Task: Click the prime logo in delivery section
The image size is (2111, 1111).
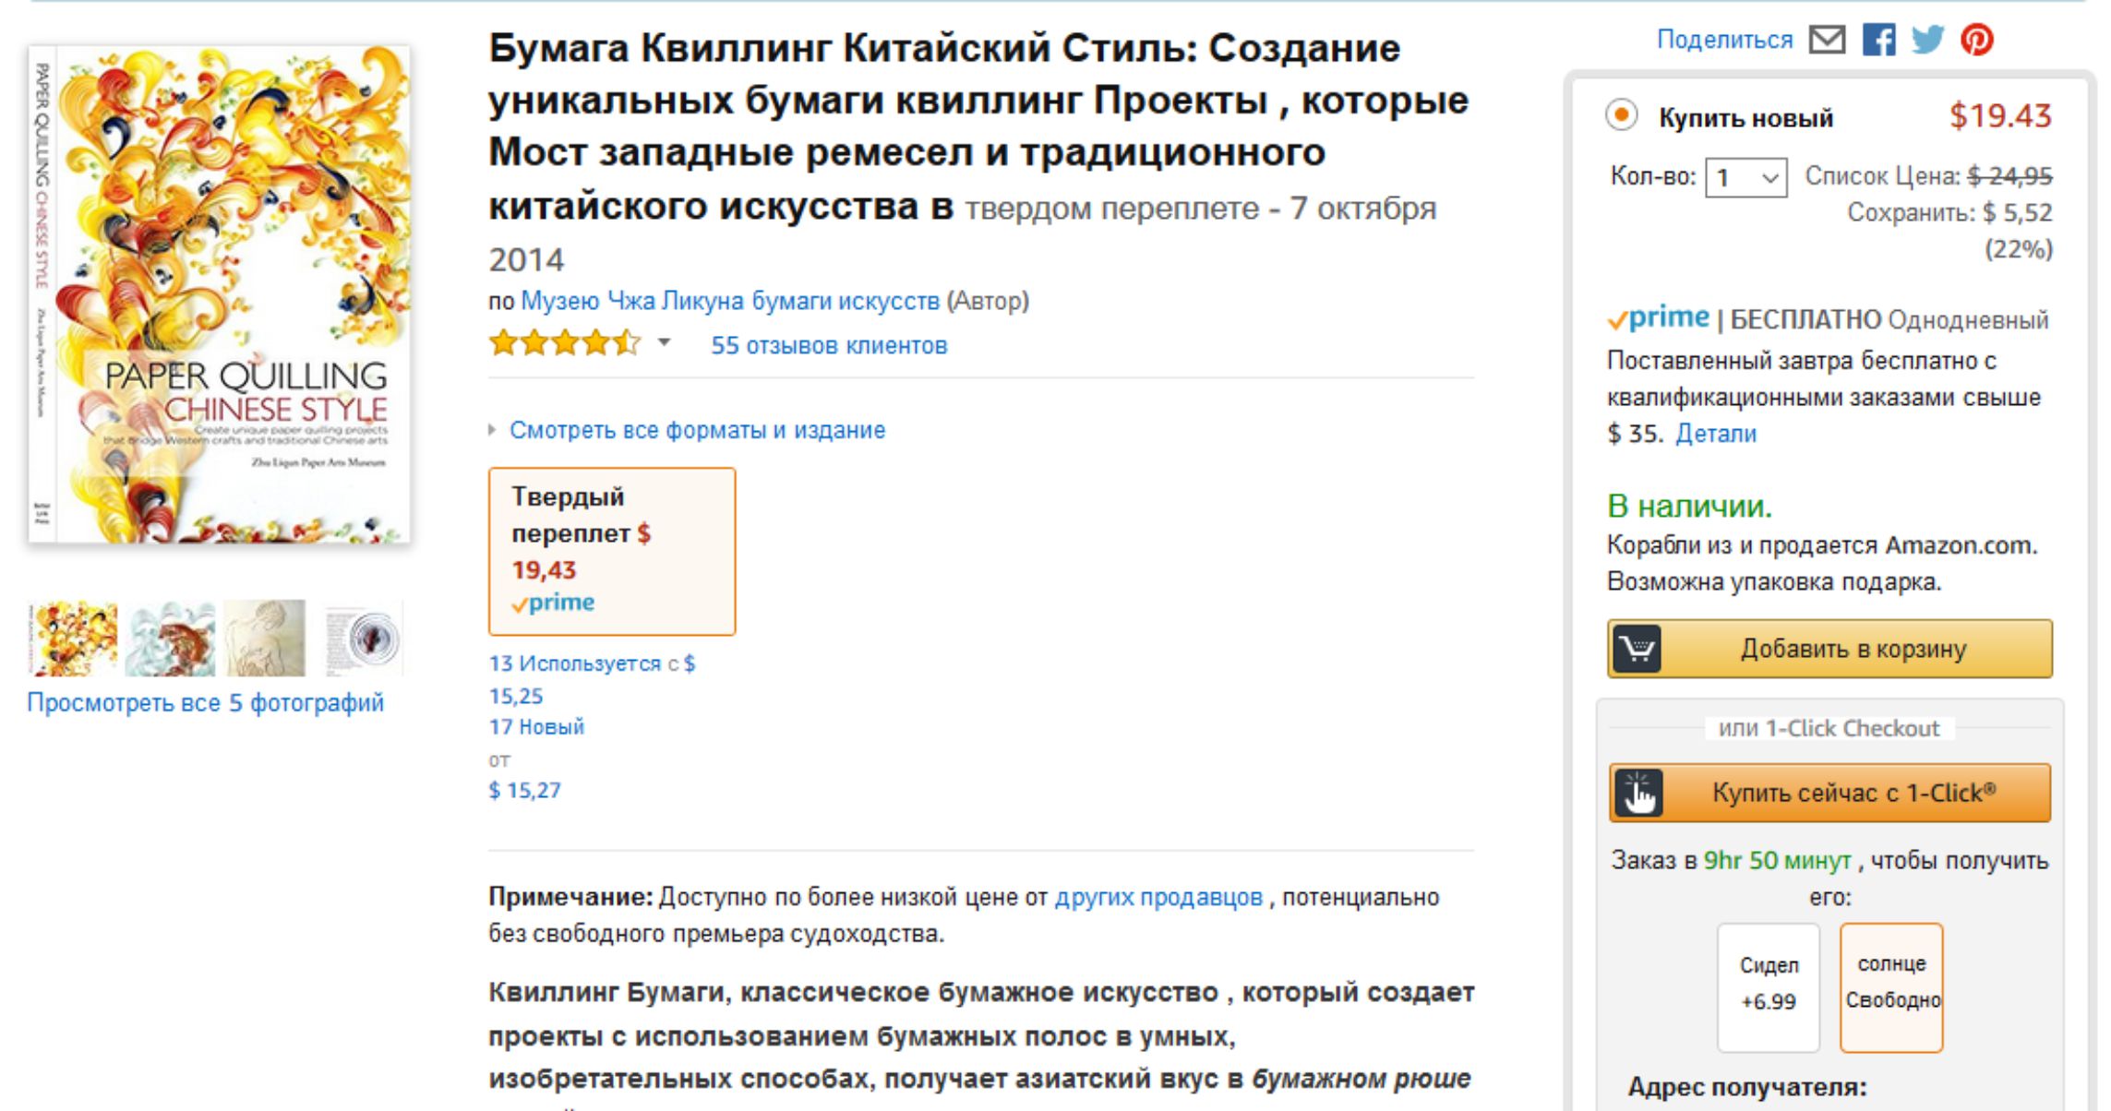Action: pos(1659,318)
